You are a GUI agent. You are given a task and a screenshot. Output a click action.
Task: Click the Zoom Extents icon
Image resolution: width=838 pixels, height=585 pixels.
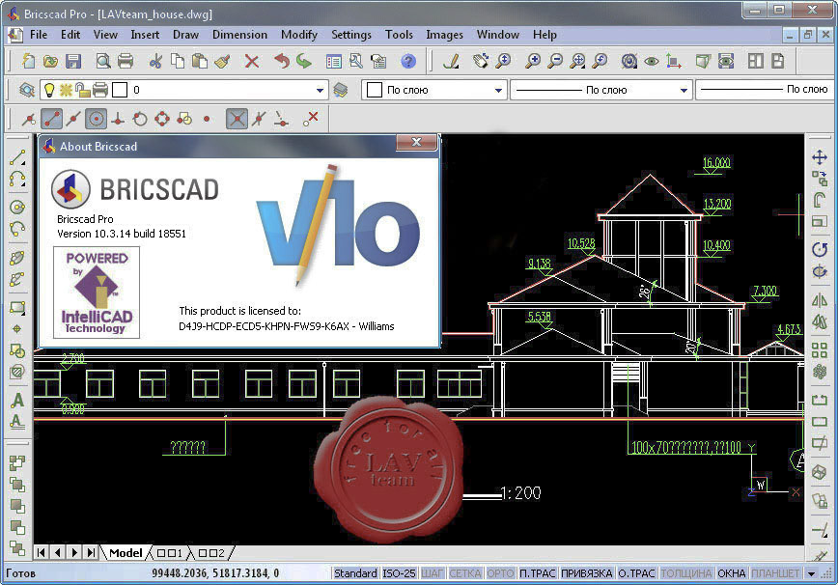[577, 62]
